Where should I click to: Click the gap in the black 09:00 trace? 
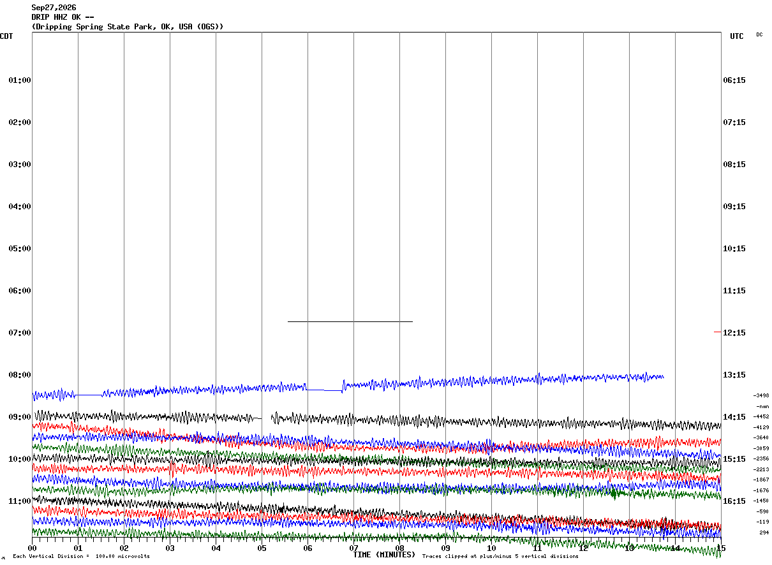267,418
